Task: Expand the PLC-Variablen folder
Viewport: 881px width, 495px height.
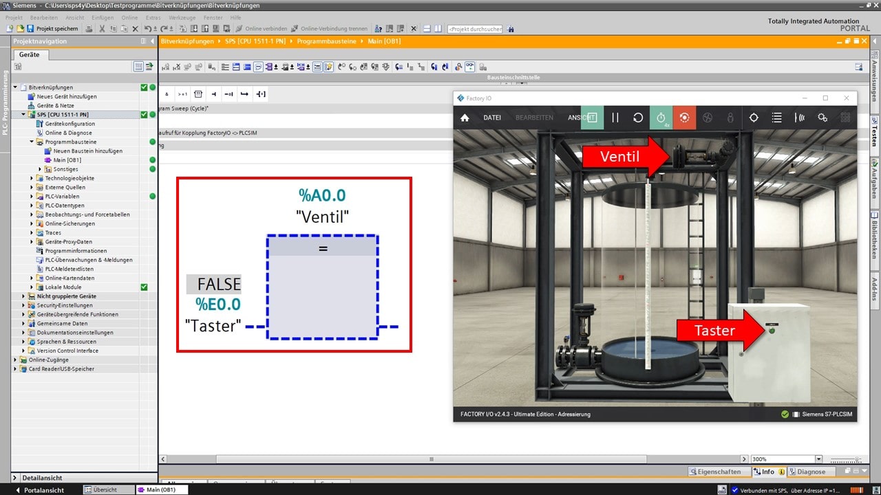Action: [32, 196]
